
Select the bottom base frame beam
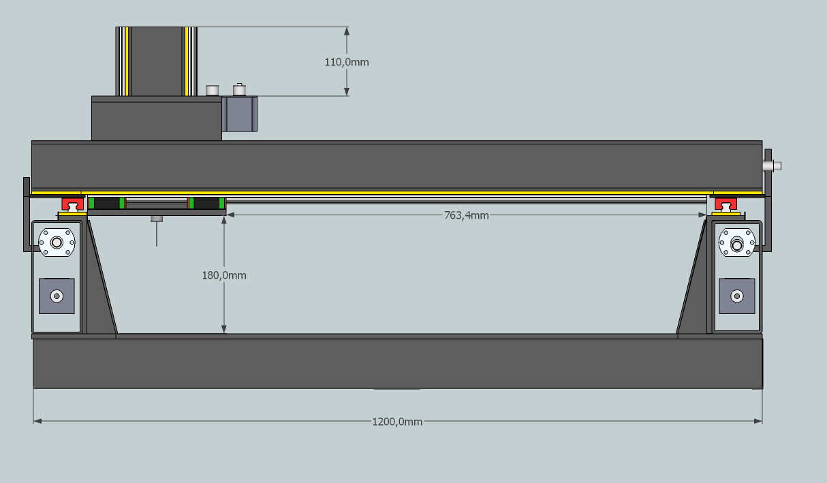[397, 362]
